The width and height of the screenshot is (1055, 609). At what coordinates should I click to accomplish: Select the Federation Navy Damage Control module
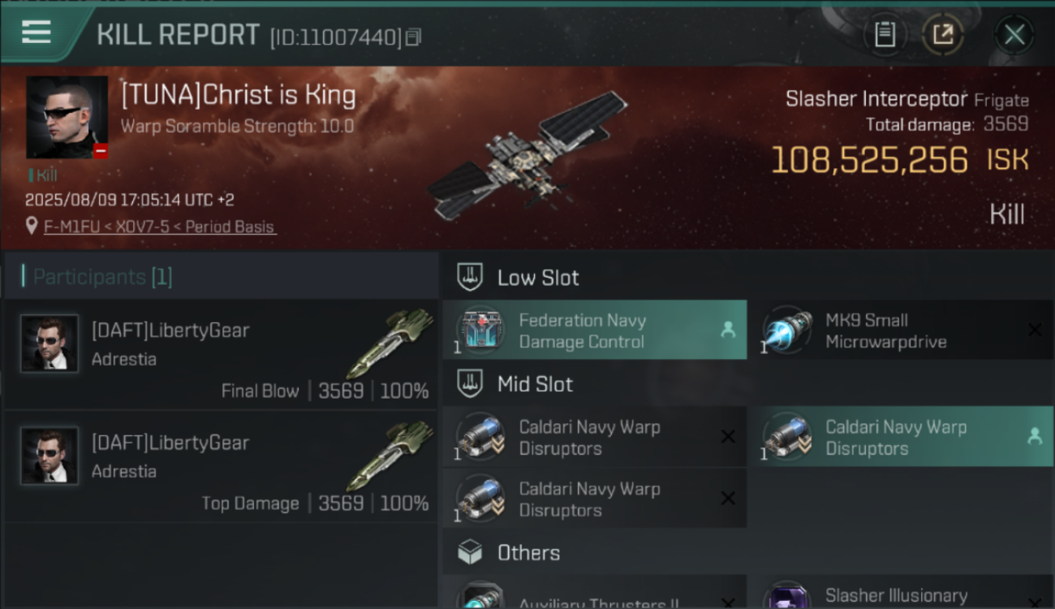point(595,330)
